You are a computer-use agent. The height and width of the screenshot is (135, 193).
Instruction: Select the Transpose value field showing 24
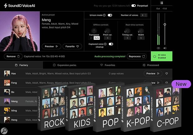91,38
